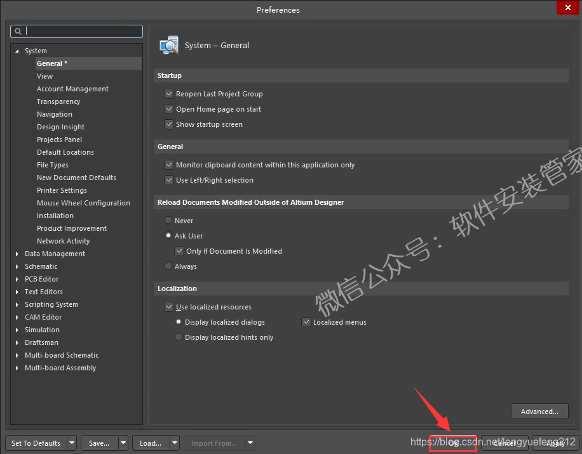
Task: Open the Set To Defaults dropdown arrow
Action: tap(72, 443)
